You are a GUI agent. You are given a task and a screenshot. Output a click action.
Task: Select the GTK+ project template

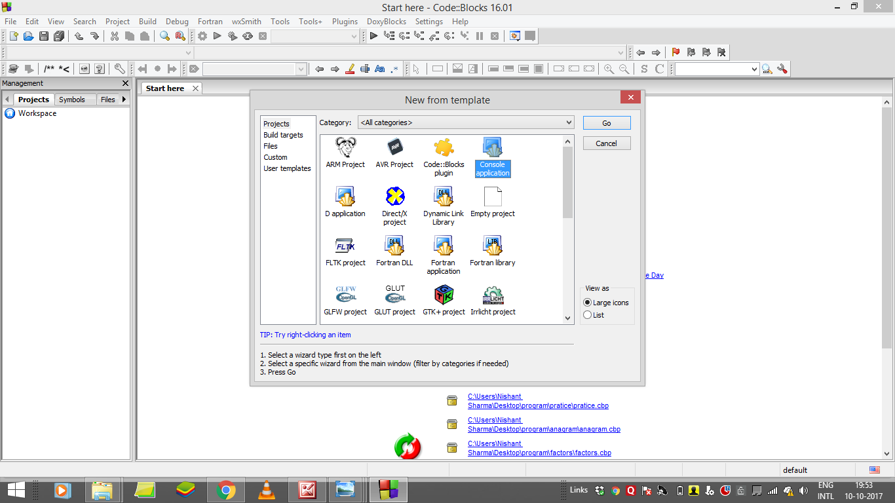click(444, 301)
